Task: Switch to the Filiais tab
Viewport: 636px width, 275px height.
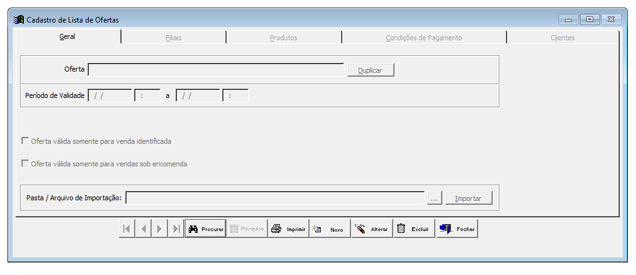Action: (x=173, y=38)
